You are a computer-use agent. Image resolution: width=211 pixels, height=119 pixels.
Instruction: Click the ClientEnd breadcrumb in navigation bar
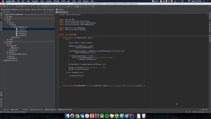(x=60, y=10)
